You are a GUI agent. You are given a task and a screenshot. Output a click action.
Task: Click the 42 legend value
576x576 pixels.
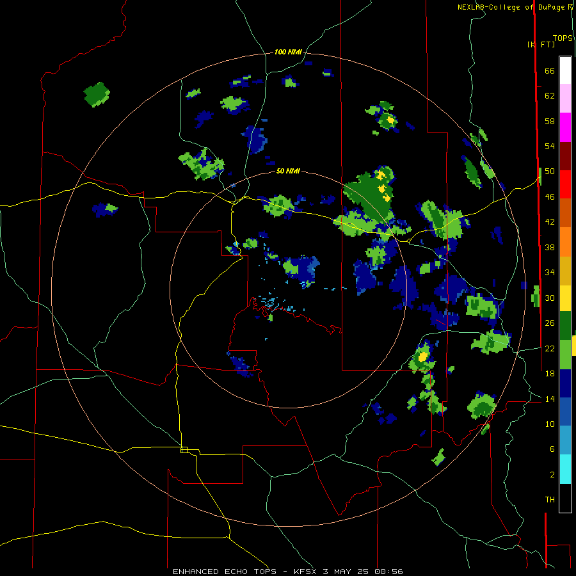tap(550, 222)
